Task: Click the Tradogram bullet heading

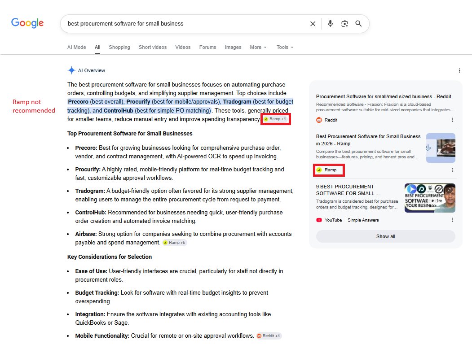Action: click(90, 191)
